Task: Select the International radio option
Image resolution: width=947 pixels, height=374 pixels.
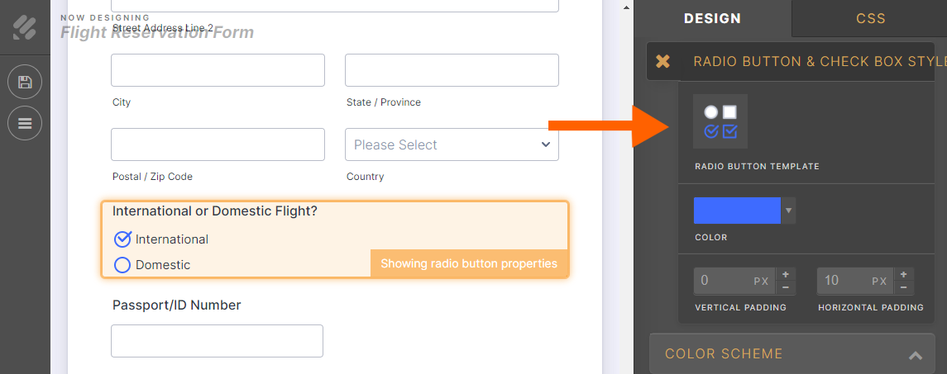Action: (122, 239)
